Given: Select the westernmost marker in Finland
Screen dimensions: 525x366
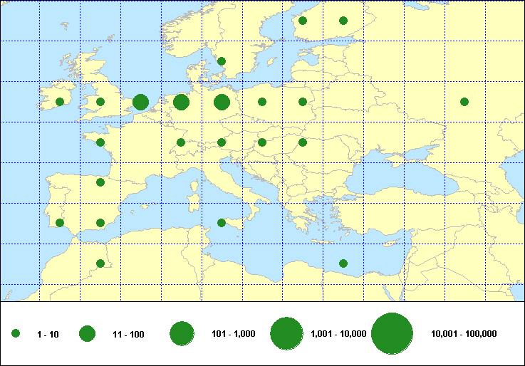Looking at the screenshot, I should point(303,21).
